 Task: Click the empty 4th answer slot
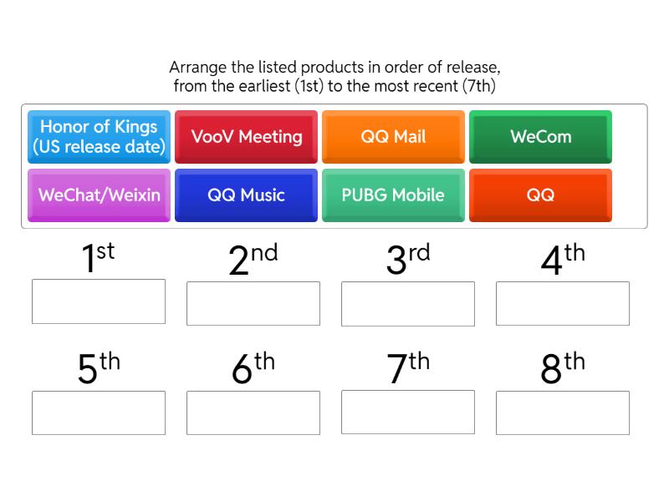(562, 302)
